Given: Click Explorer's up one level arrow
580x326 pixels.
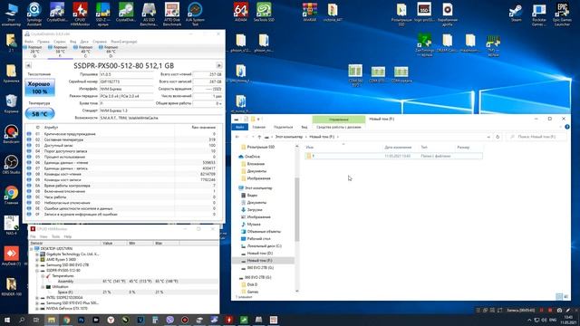Looking at the screenshot, I should (x=259, y=137).
